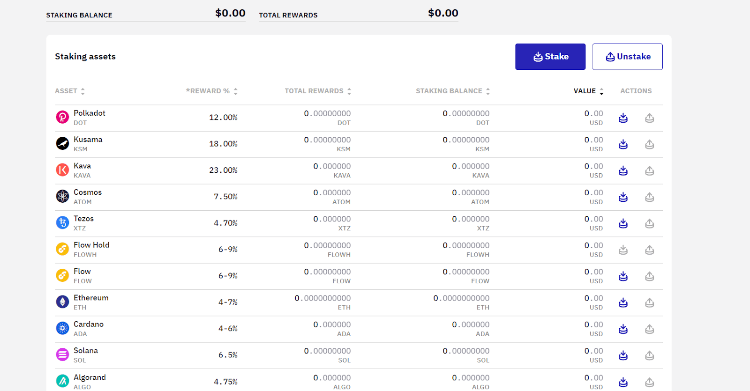Viewport: 750px width, 391px height.
Task: Click the Unstake button
Action: click(x=627, y=57)
